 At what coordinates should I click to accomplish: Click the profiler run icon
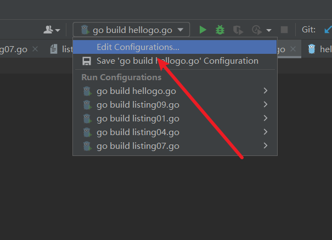[x=256, y=30]
